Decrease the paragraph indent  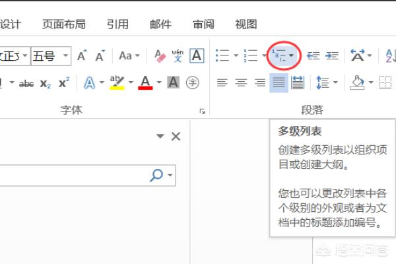(x=313, y=56)
